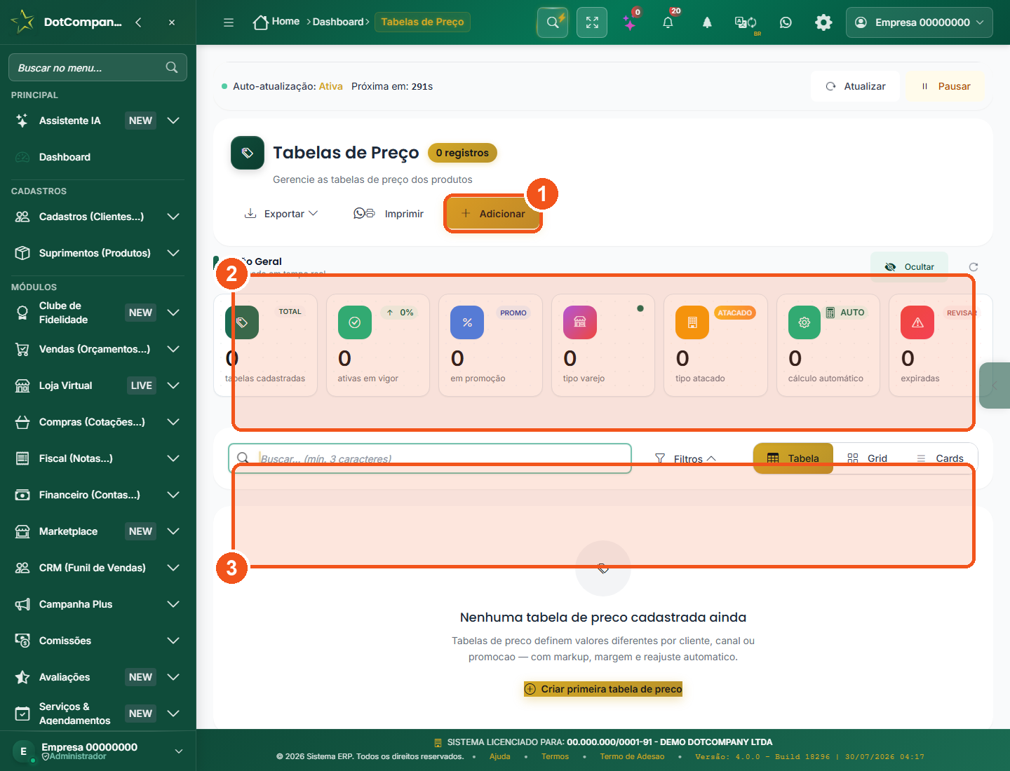The height and width of the screenshot is (771, 1010).
Task: Expand the Serviços & Agendamentos section
Action: [173, 714]
